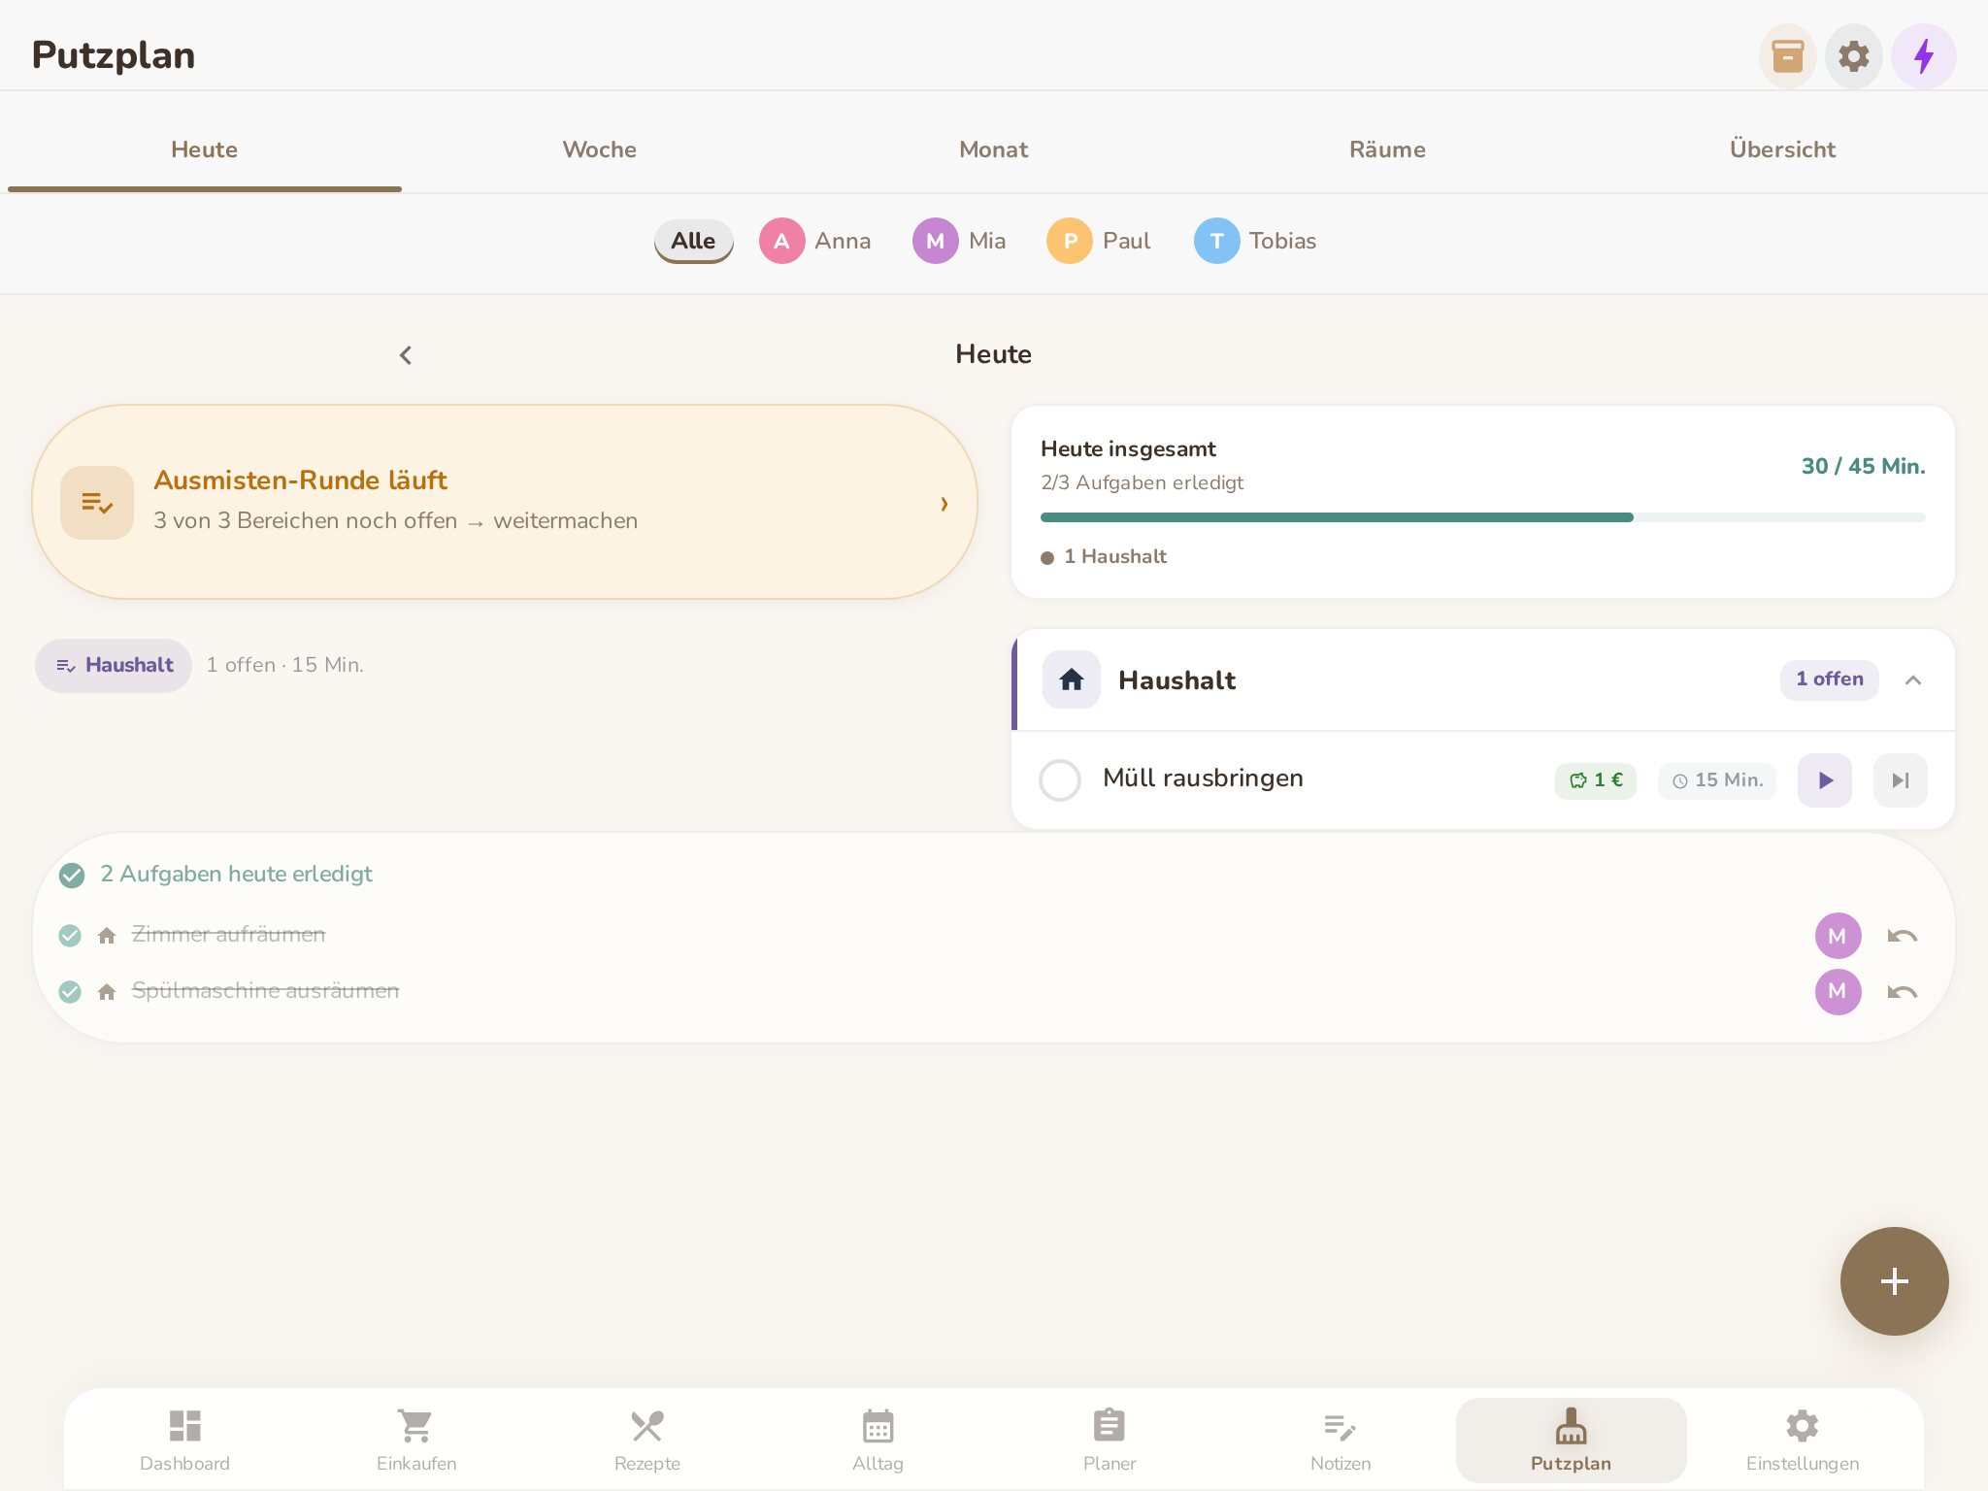Tap the purple lightning bolt icon
Image resolution: width=1988 pixels, height=1491 pixels.
1923,56
